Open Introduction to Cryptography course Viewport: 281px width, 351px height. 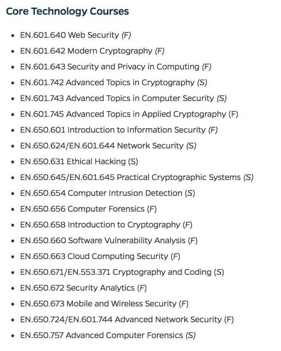coord(106,225)
